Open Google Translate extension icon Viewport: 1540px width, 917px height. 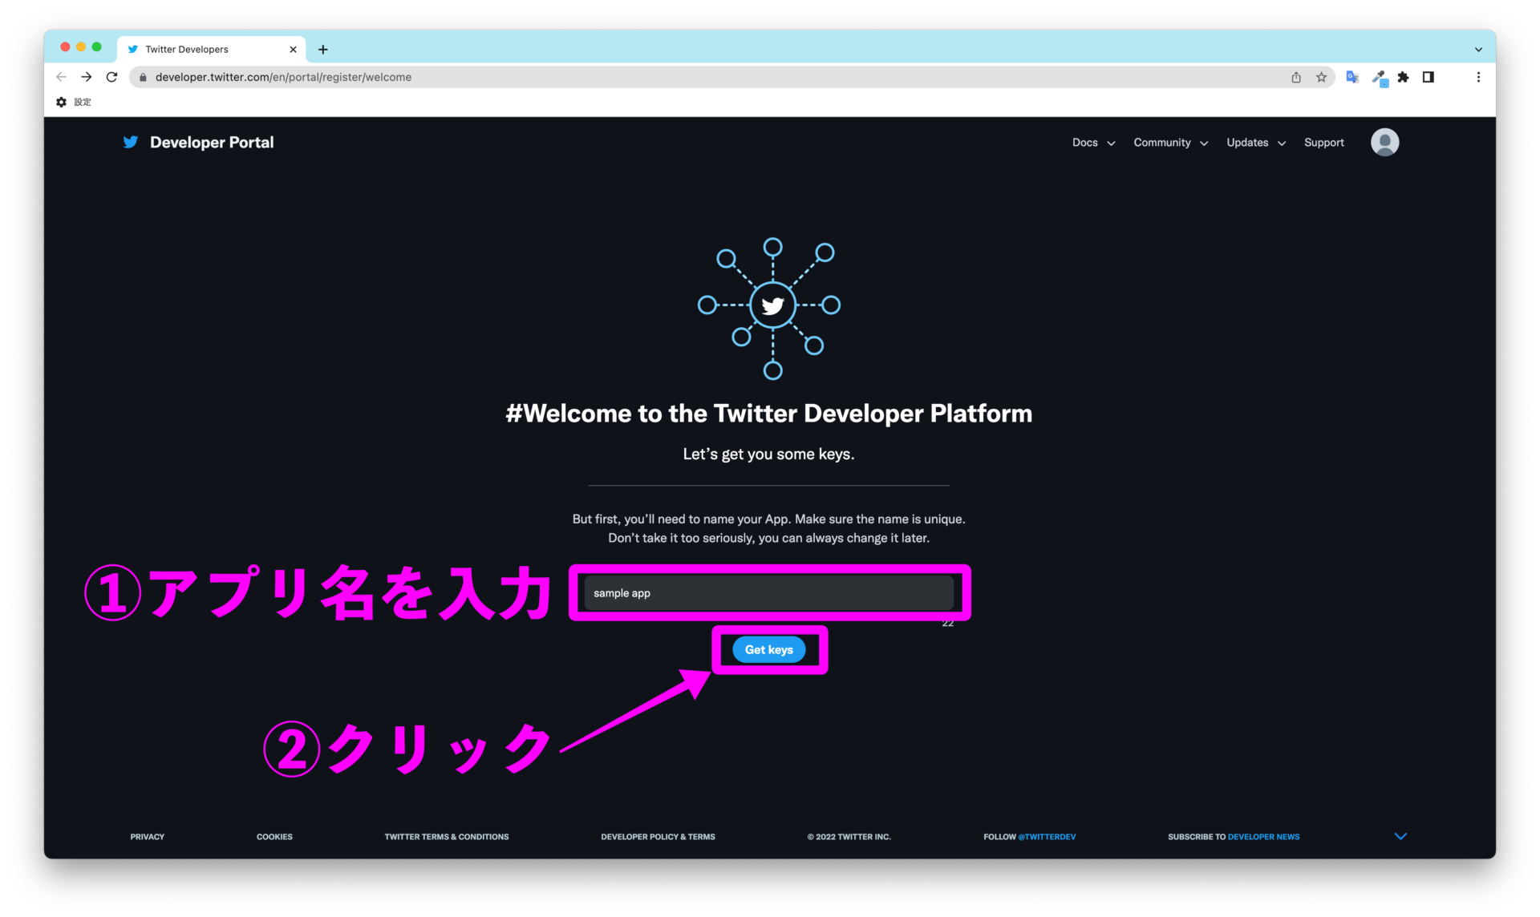[x=1352, y=77]
